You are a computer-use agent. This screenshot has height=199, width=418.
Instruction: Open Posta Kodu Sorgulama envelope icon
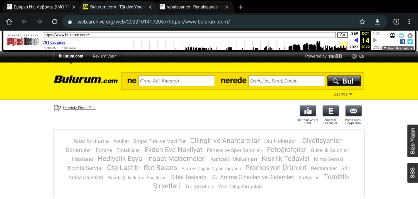(x=353, y=111)
